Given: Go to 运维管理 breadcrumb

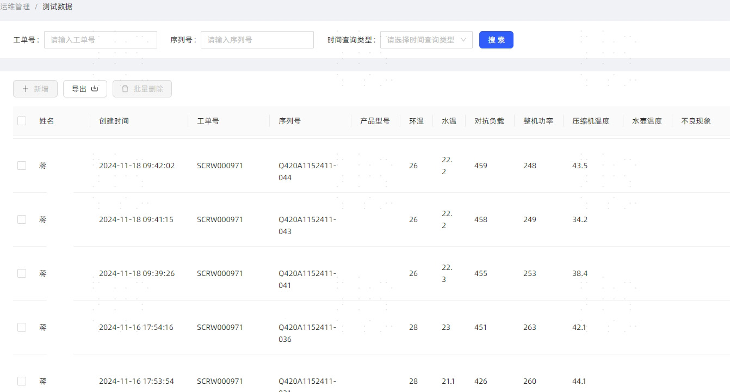Looking at the screenshot, I should [15, 7].
